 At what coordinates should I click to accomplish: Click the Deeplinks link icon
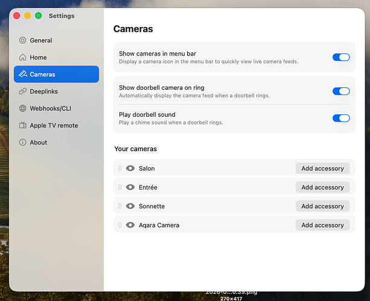23,92
